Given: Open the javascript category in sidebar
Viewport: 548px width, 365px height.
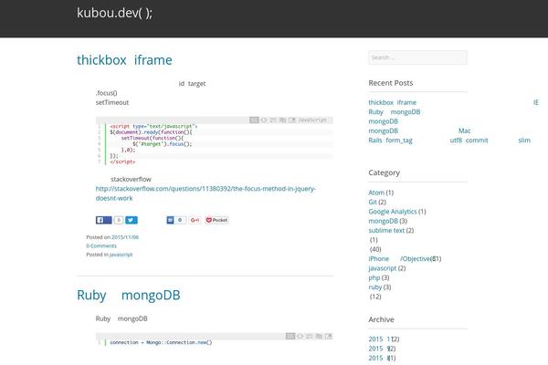Looking at the screenshot, I should click(x=383, y=268).
